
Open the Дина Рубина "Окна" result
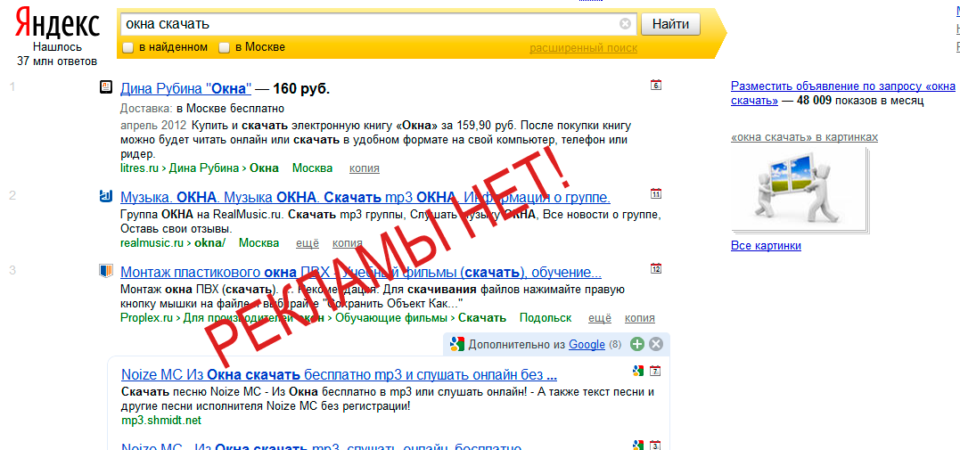click(x=186, y=89)
